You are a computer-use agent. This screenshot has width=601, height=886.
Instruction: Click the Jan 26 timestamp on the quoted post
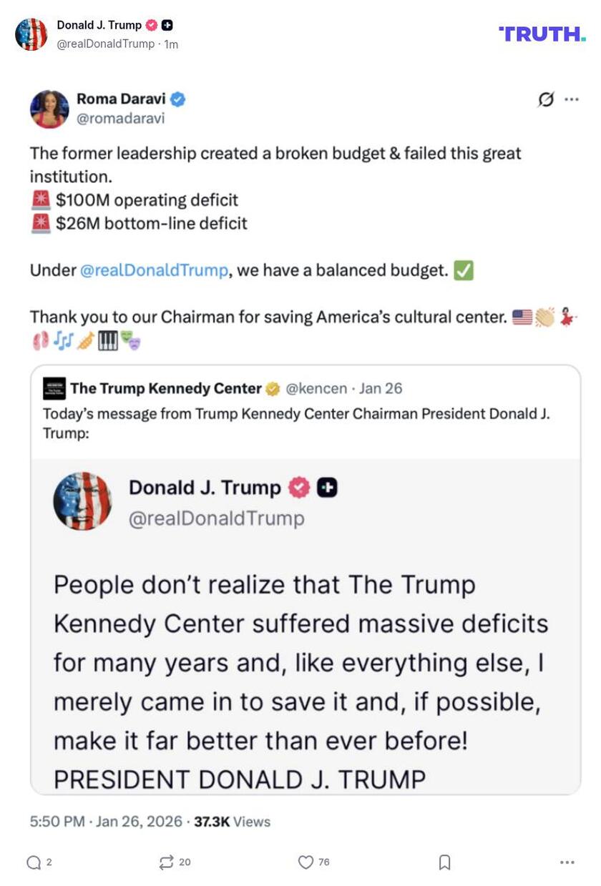(384, 388)
